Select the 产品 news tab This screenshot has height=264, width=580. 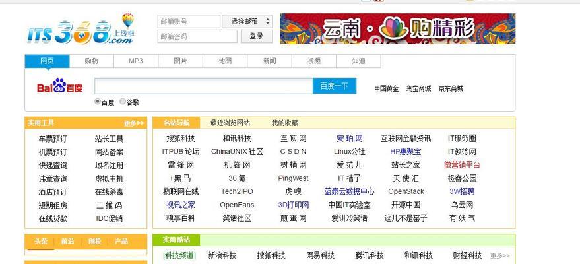tap(121, 241)
